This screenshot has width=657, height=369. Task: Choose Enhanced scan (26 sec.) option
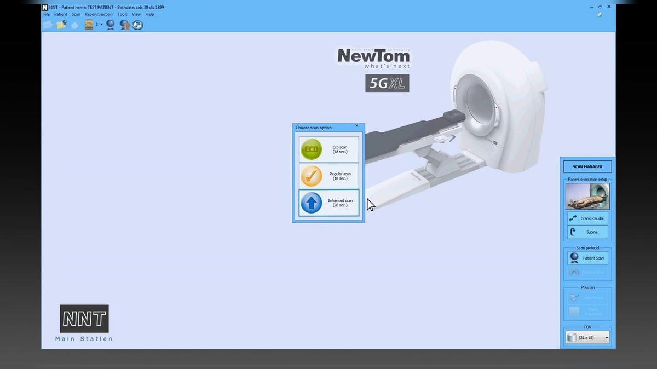point(328,203)
